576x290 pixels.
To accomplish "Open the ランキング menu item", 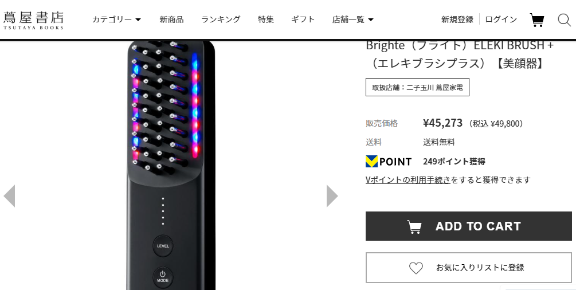I will tap(221, 19).
